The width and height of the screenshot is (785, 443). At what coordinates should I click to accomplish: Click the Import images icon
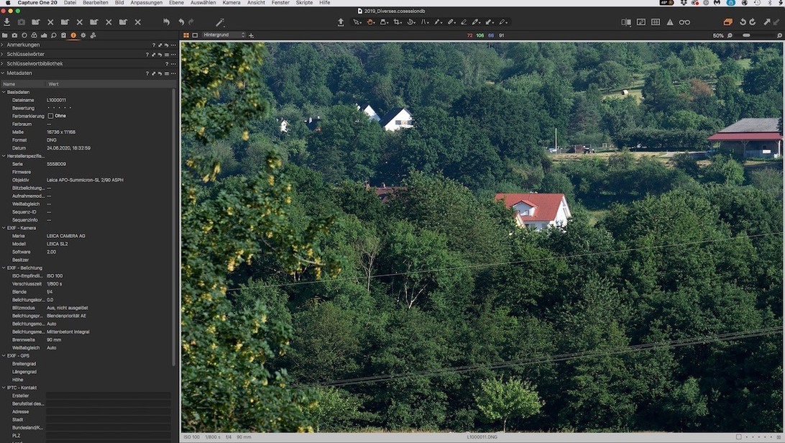7,22
